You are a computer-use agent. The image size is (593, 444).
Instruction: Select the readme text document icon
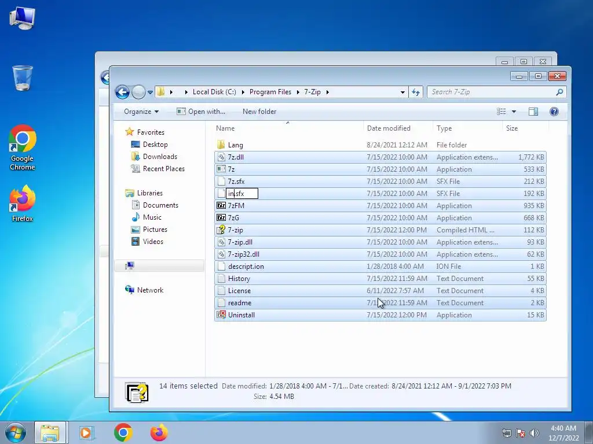[x=221, y=303]
